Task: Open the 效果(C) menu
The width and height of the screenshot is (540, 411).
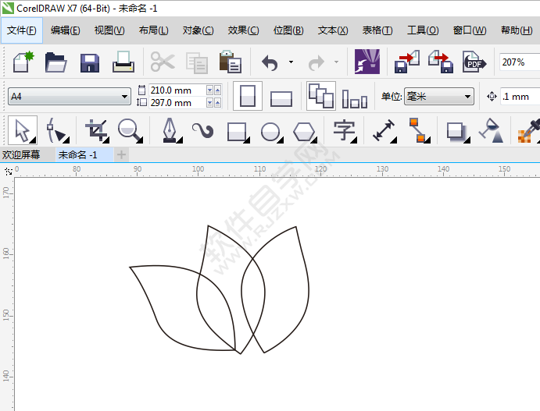Action: click(243, 30)
